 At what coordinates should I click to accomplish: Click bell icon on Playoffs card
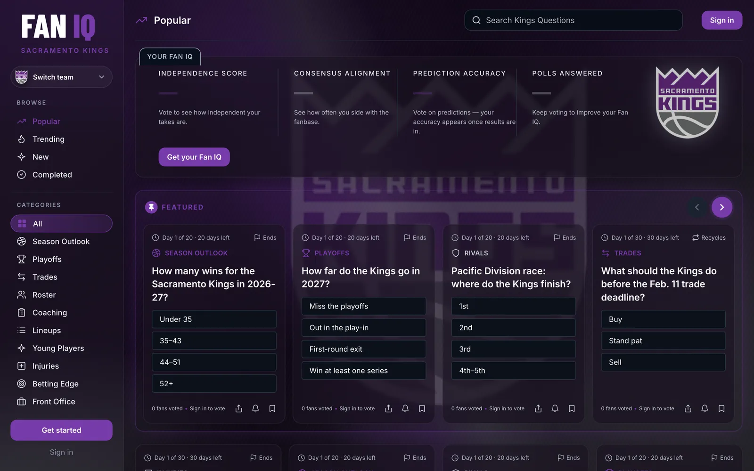405,408
